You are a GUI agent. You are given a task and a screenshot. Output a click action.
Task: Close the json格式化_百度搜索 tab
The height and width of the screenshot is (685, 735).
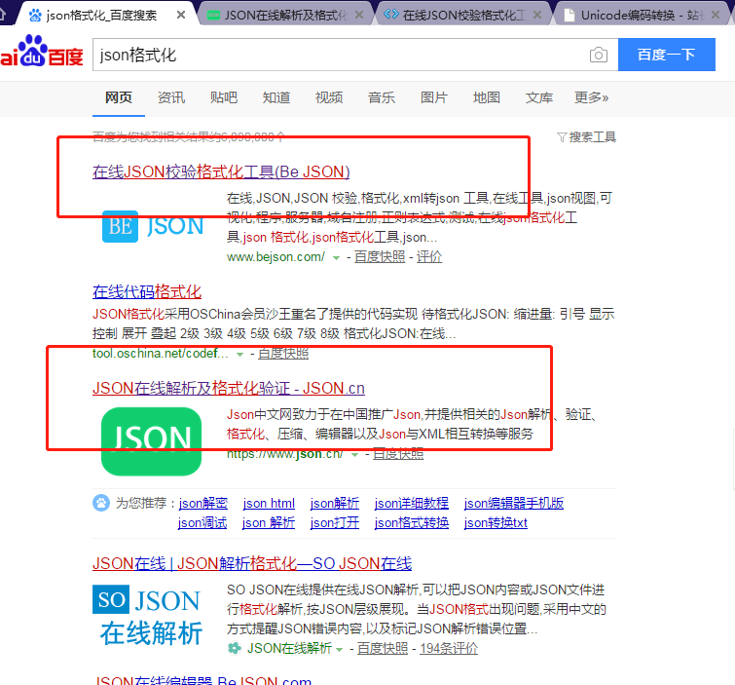click(181, 15)
